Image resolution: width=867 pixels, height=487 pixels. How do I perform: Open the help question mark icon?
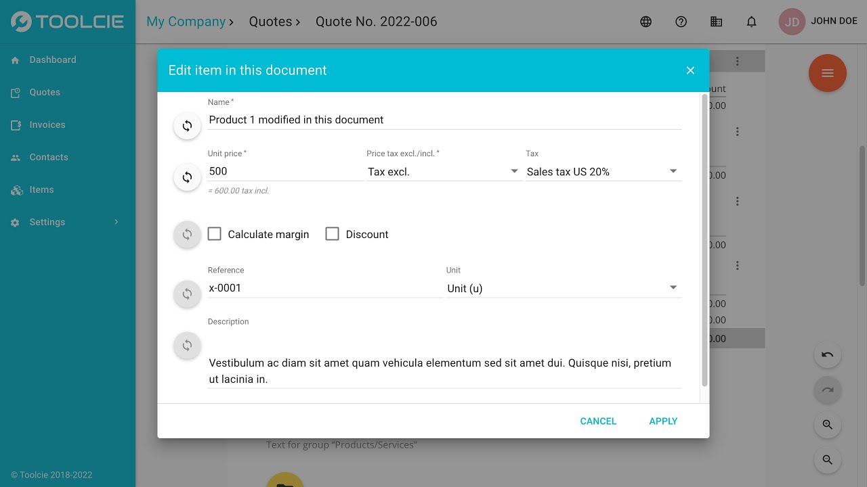pyautogui.click(x=681, y=22)
